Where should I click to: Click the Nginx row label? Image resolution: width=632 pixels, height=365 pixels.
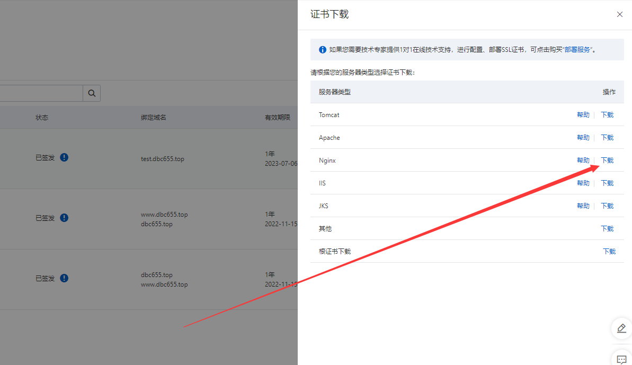click(327, 161)
